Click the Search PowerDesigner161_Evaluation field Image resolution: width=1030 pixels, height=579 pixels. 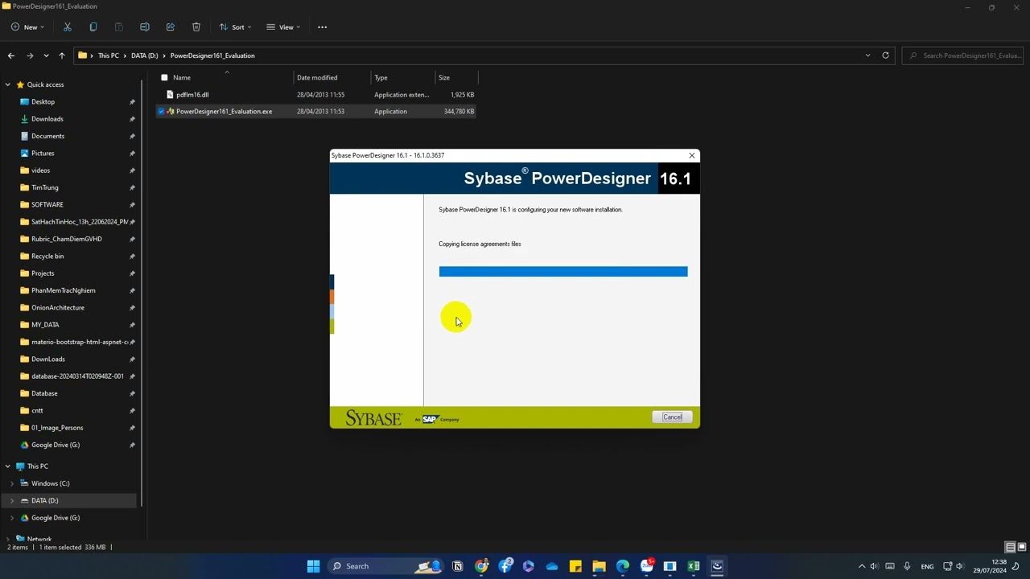pyautogui.click(x=964, y=55)
